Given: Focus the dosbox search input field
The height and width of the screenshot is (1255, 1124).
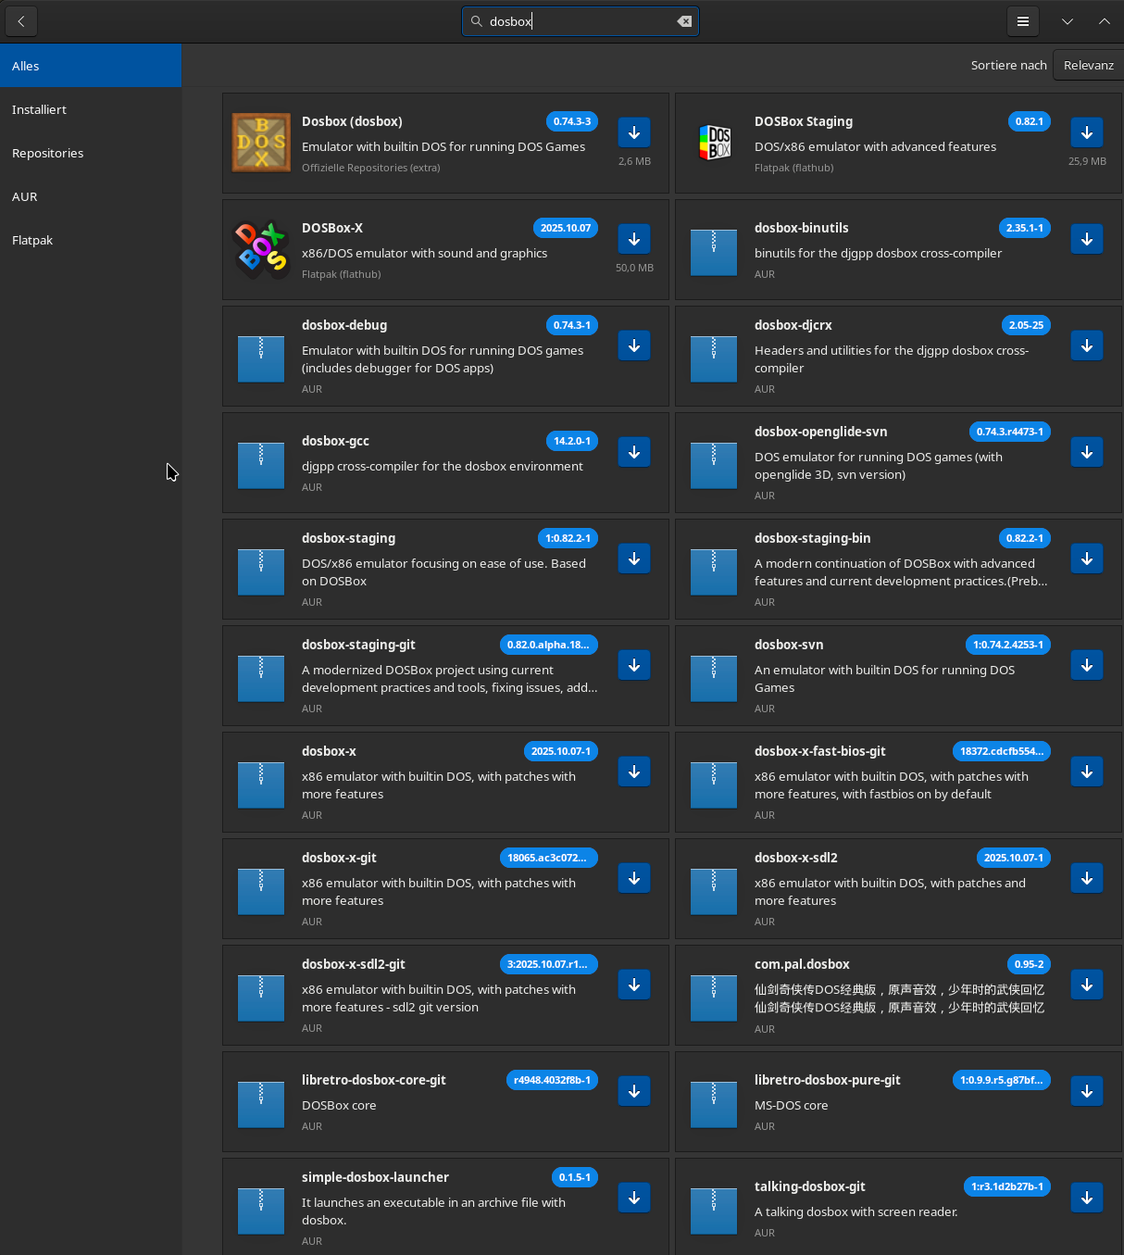Looking at the screenshot, I should pyautogui.click(x=580, y=21).
